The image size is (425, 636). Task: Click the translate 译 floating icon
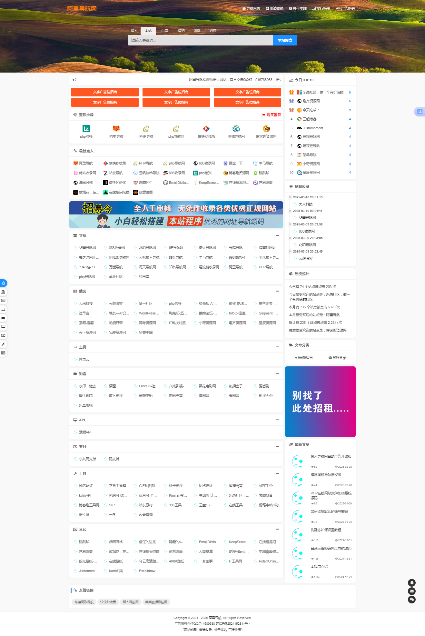click(420, 111)
